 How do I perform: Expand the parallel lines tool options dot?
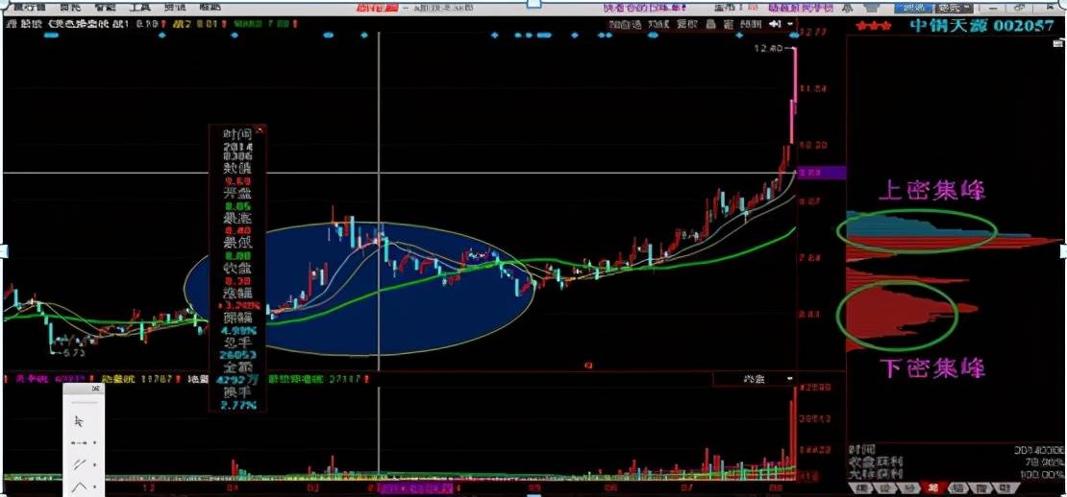[x=94, y=465]
